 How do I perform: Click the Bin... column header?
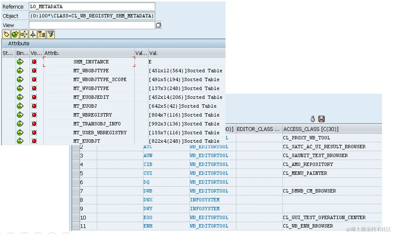tap(22, 53)
